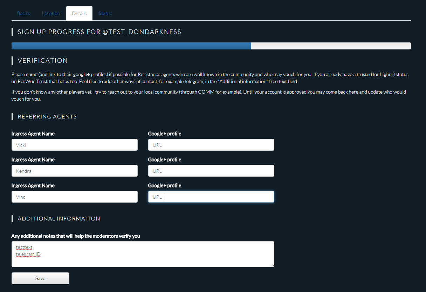Click the 'testtext' word in the notes
Image resolution: width=426 pixels, height=292 pixels.
pyautogui.click(x=24, y=247)
